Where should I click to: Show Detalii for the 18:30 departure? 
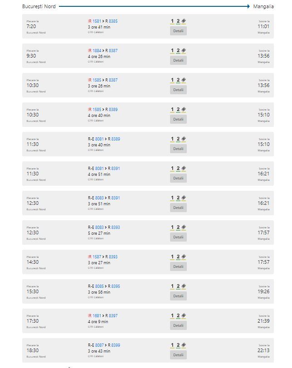(x=178, y=355)
